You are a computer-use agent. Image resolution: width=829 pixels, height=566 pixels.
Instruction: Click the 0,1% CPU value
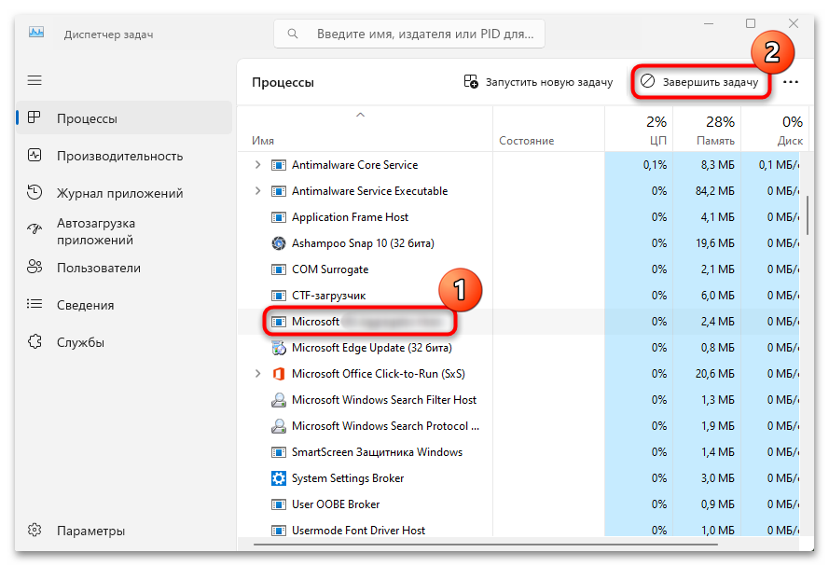pyautogui.click(x=655, y=165)
